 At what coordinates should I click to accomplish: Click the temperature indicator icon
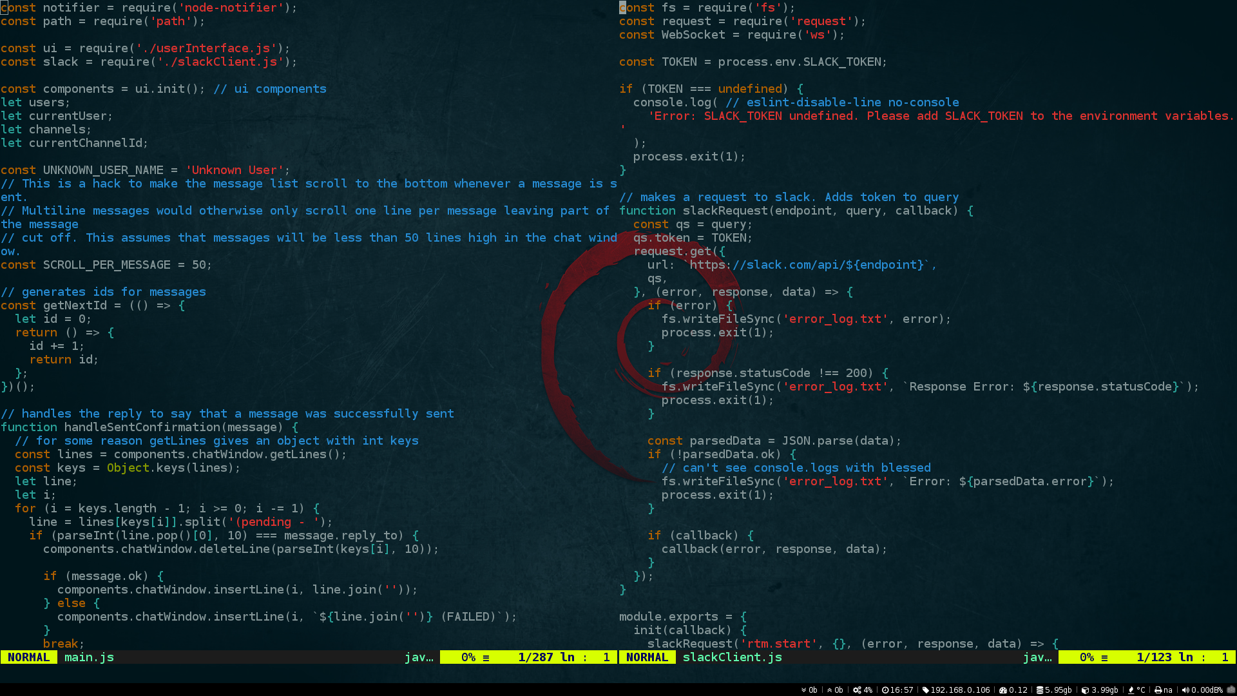(x=1131, y=690)
